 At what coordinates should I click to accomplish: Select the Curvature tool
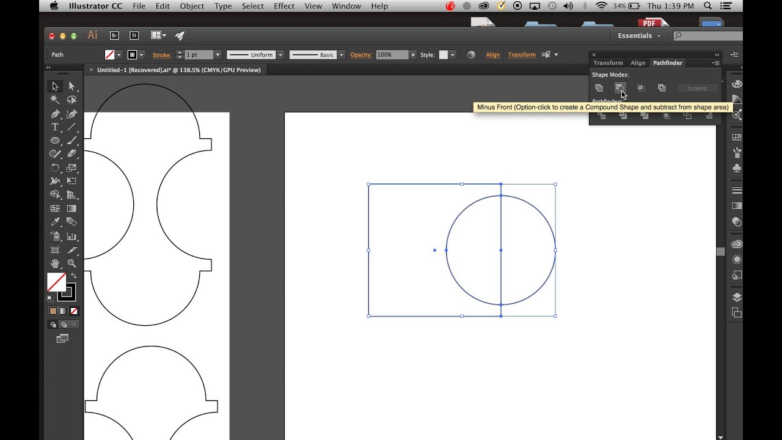pyautogui.click(x=71, y=114)
